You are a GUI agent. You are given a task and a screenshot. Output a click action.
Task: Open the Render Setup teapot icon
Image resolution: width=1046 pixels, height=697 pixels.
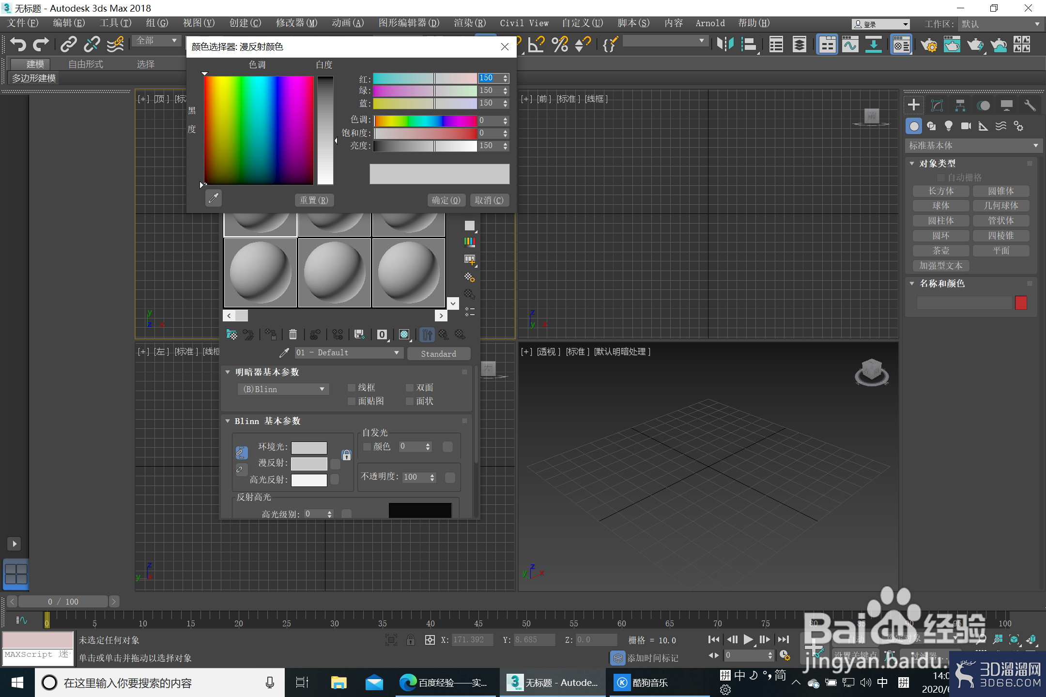click(x=929, y=45)
